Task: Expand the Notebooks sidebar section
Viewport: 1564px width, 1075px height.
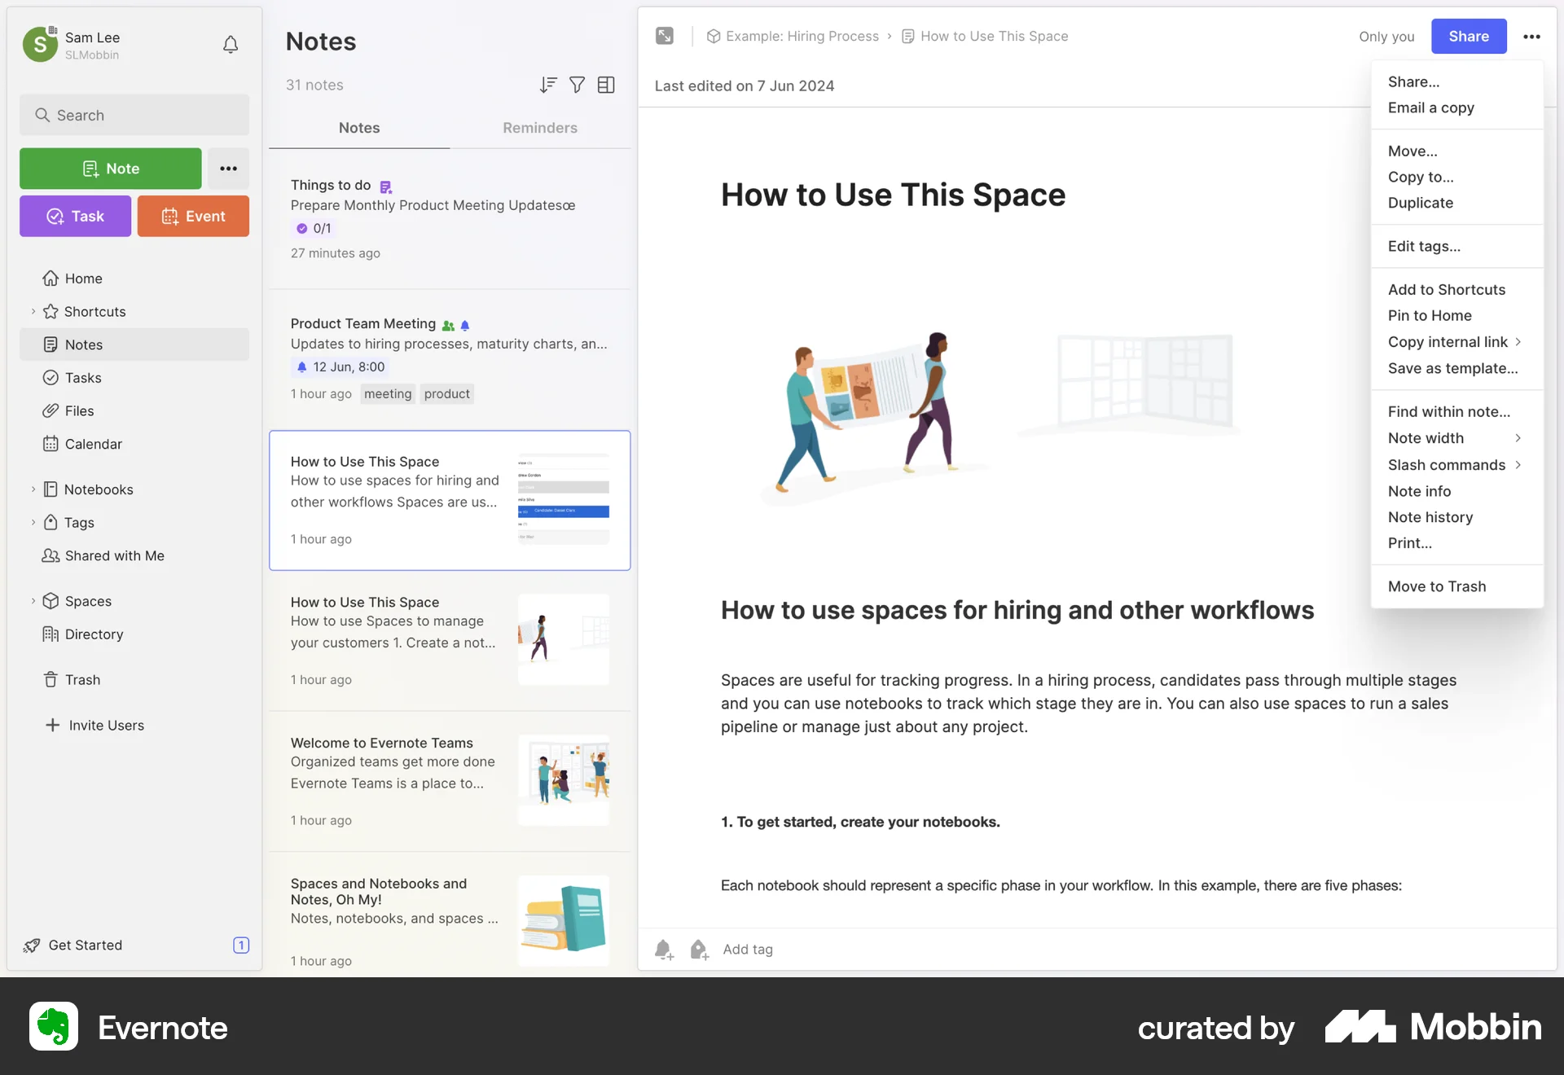Action: (x=33, y=489)
